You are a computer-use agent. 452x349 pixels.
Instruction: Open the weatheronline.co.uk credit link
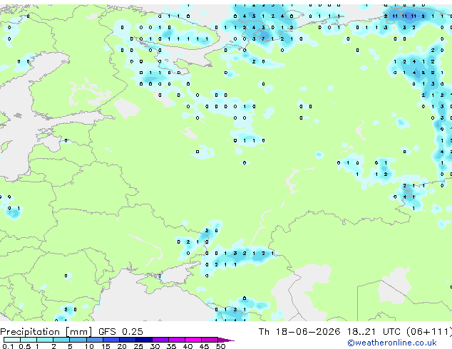(x=392, y=343)
